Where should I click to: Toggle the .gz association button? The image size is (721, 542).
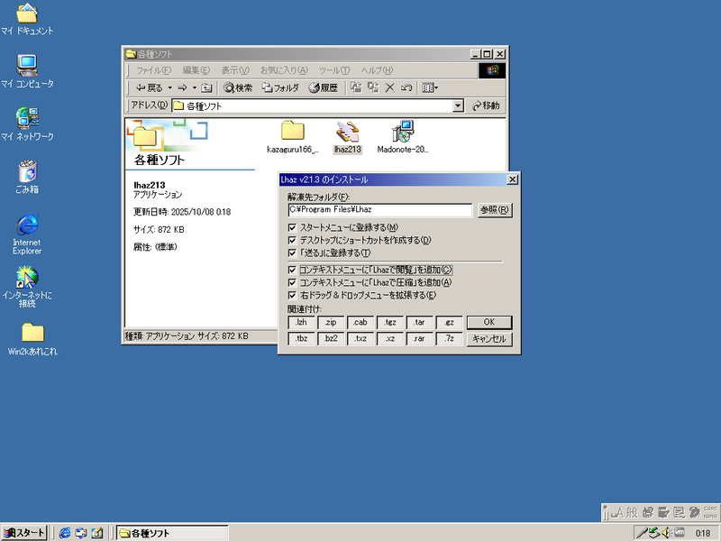[449, 323]
